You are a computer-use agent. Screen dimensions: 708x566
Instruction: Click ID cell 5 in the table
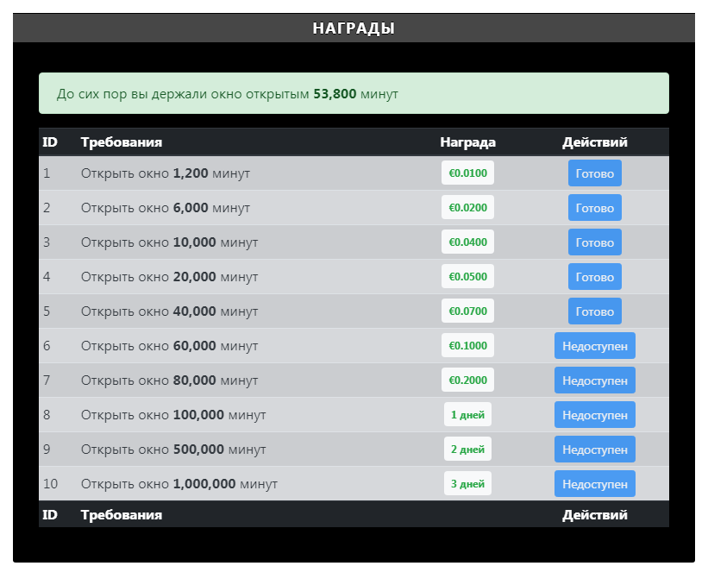pos(47,311)
